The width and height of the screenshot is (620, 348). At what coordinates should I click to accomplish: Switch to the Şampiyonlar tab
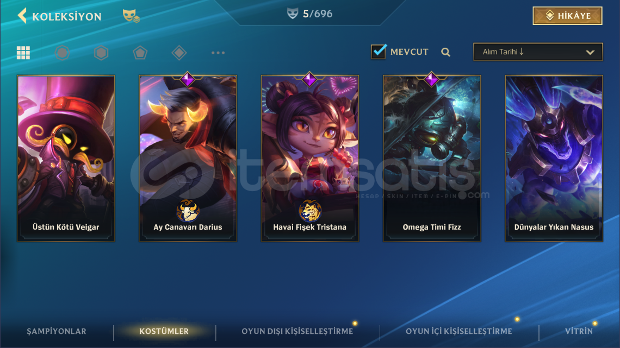57,331
